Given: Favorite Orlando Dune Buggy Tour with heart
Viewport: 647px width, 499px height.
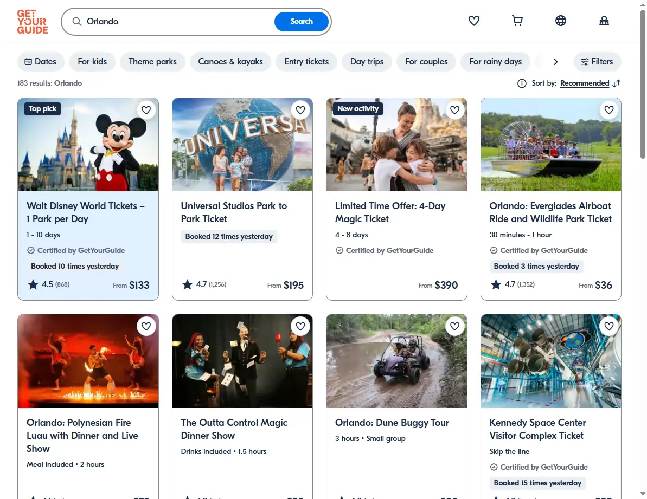Looking at the screenshot, I should point(454,326).
